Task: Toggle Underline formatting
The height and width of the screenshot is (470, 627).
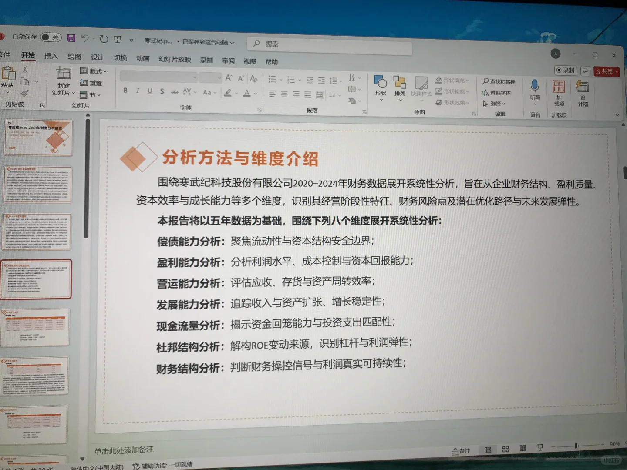Action: pyautogui.click(x=149, y=91)
